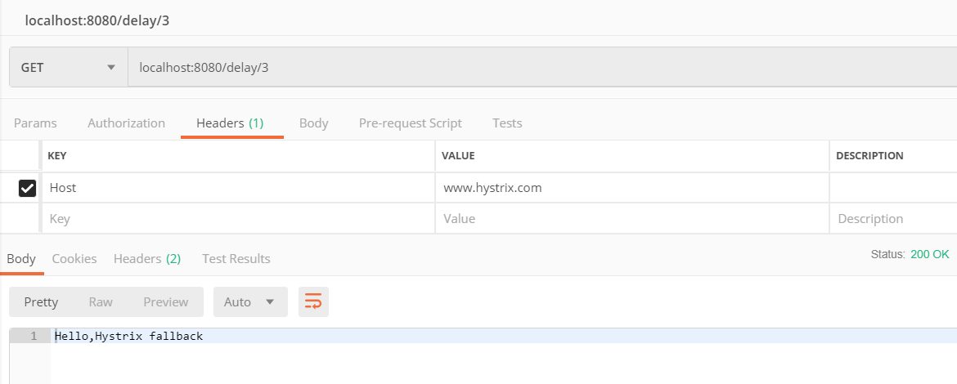Switch to Raw response view
This screenshot has width=957, height=384.
(x=101, y=301)
